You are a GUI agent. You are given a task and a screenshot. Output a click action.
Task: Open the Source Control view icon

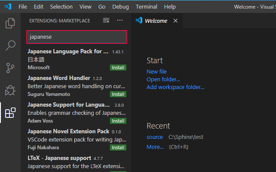tap(10, 68)
